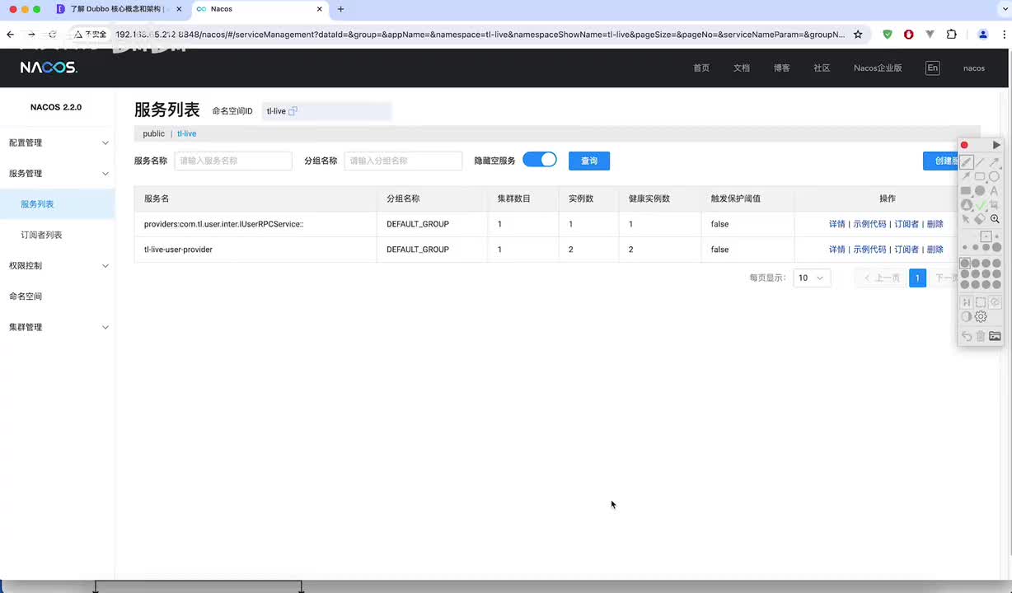
Task: Expand the 集群管理 sidebar menu
Action: [58, 327]
